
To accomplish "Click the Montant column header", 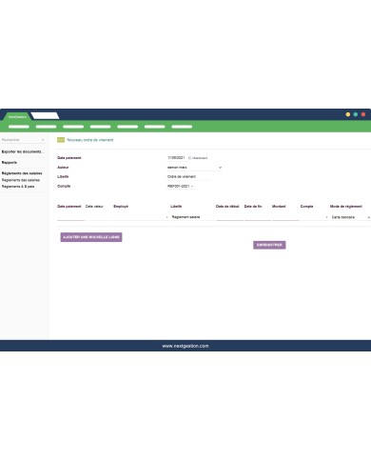I will point(279,207).
